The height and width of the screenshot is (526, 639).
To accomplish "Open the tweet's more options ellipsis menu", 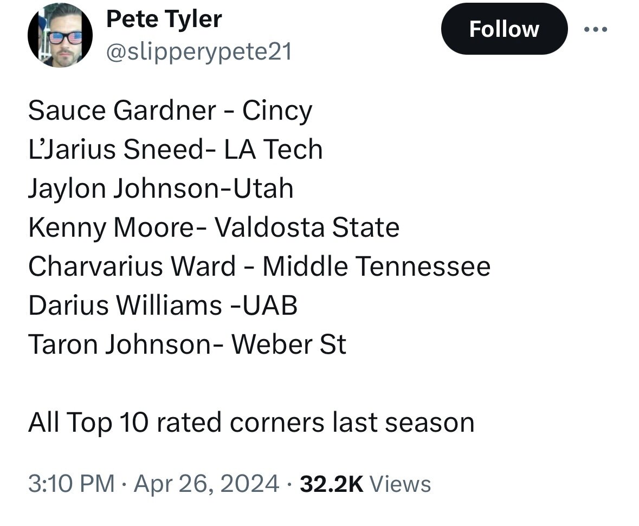I will coord(595,29).
